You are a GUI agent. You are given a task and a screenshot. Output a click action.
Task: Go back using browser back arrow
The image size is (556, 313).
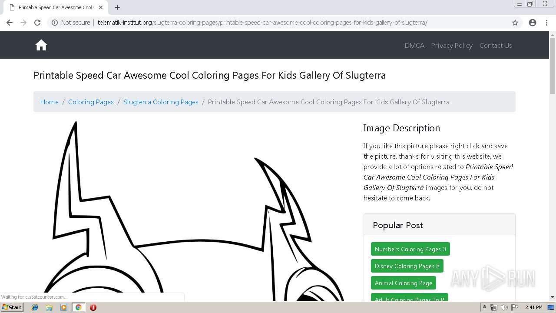[x=10, y=23]
